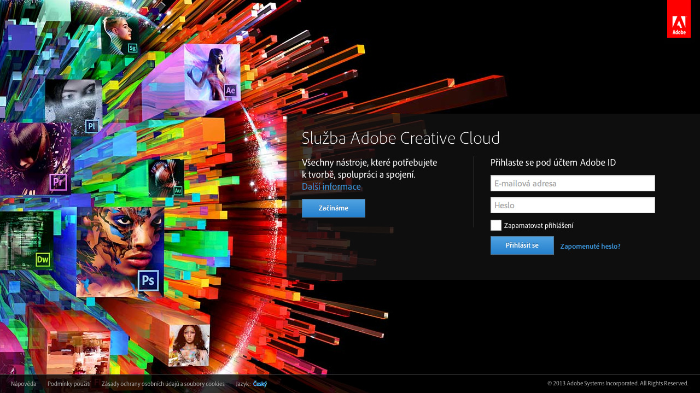The width and height of the screenshot is (700, 393).
Task: Click the SpeedGrade Sg badge icon
Action: [x=132, y=48]
